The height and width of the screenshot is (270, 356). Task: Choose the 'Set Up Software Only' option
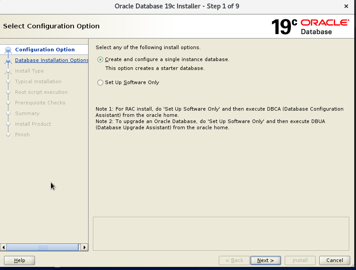point(100,82)
